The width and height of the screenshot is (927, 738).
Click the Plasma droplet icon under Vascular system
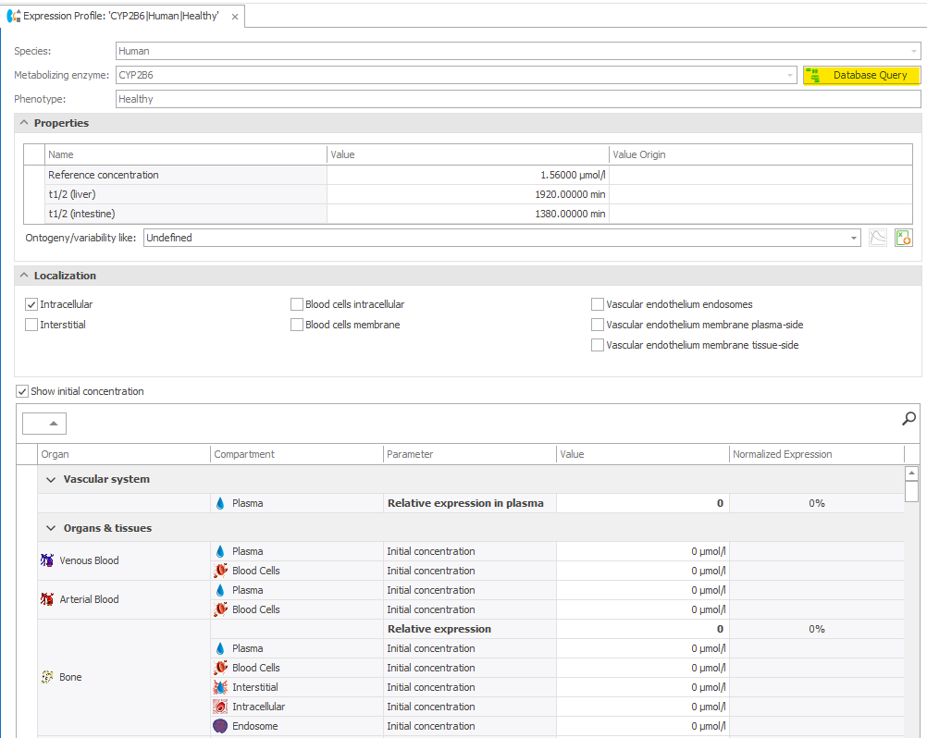(x=220, y=503)
